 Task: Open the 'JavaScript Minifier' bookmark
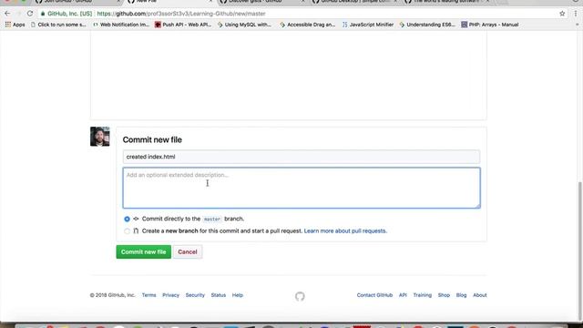tap(368, 25)
